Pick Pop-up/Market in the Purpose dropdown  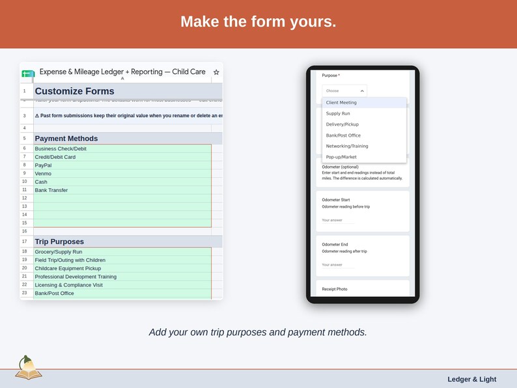point(364,157)
